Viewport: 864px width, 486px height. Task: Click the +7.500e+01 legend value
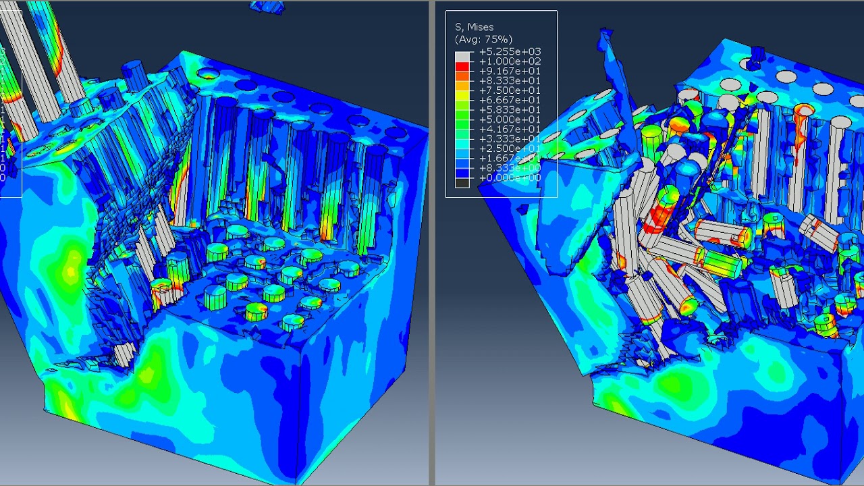click(510, 90)
